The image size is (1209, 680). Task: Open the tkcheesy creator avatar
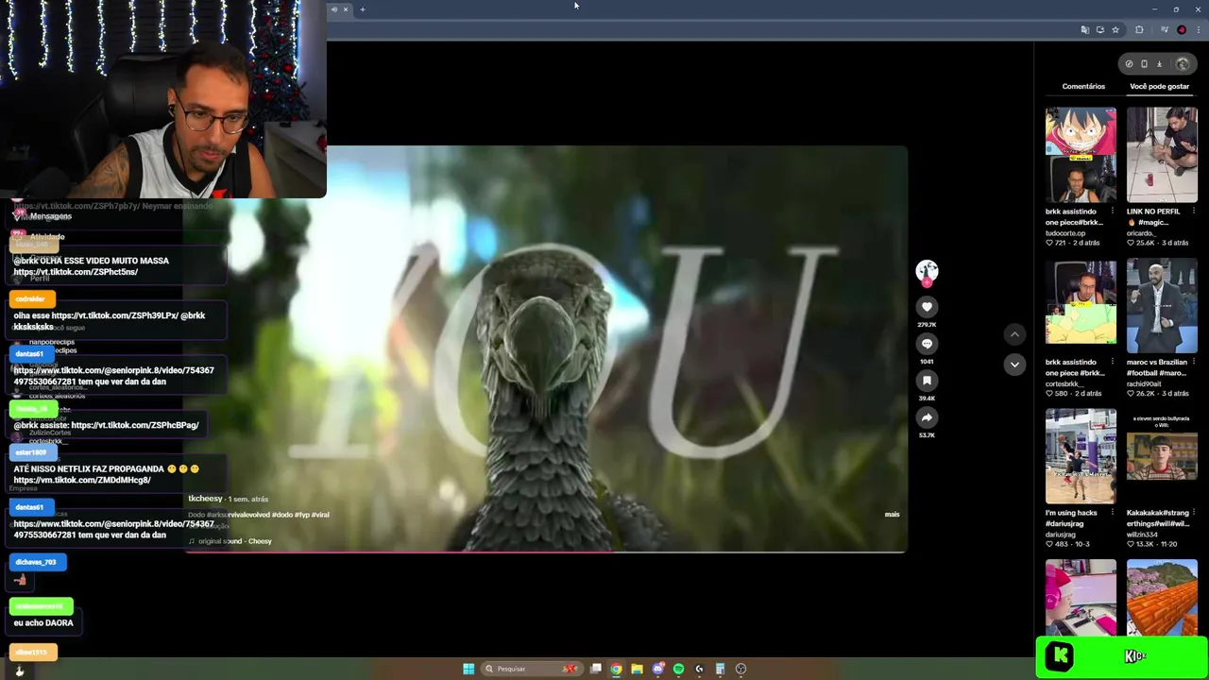pyautogui.click(x=927, y=271)
